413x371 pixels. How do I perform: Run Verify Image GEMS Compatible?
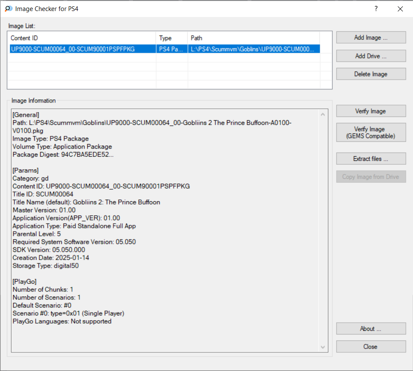click(x=371, y=133)
